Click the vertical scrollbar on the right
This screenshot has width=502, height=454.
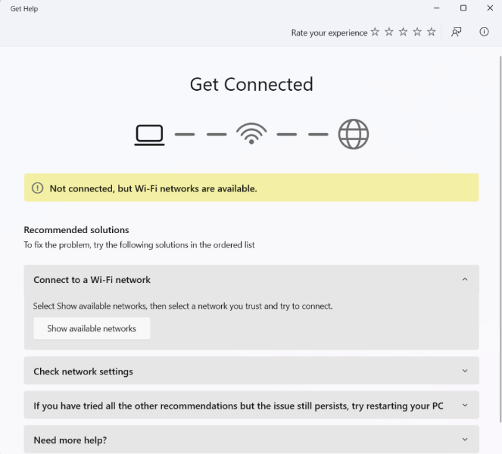(x=499, y=227)
